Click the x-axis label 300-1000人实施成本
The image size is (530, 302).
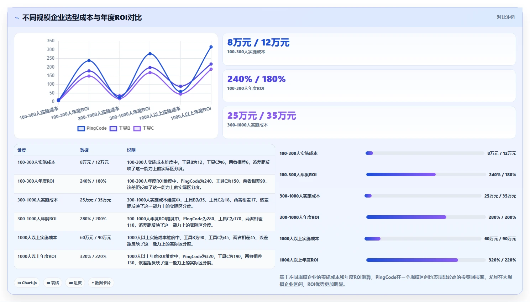[99, 113]
